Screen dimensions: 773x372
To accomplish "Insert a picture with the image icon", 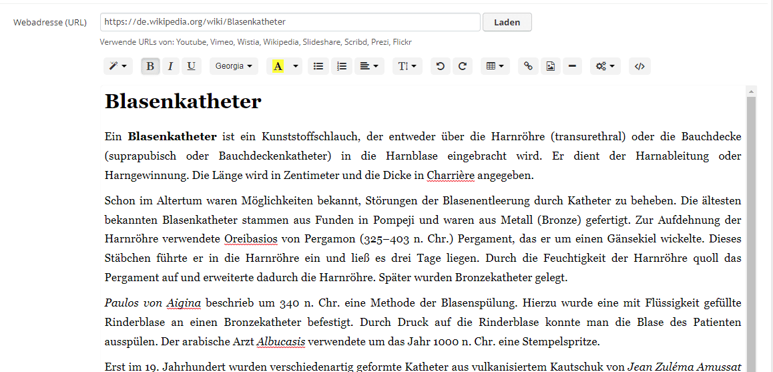I will (551, 66).
